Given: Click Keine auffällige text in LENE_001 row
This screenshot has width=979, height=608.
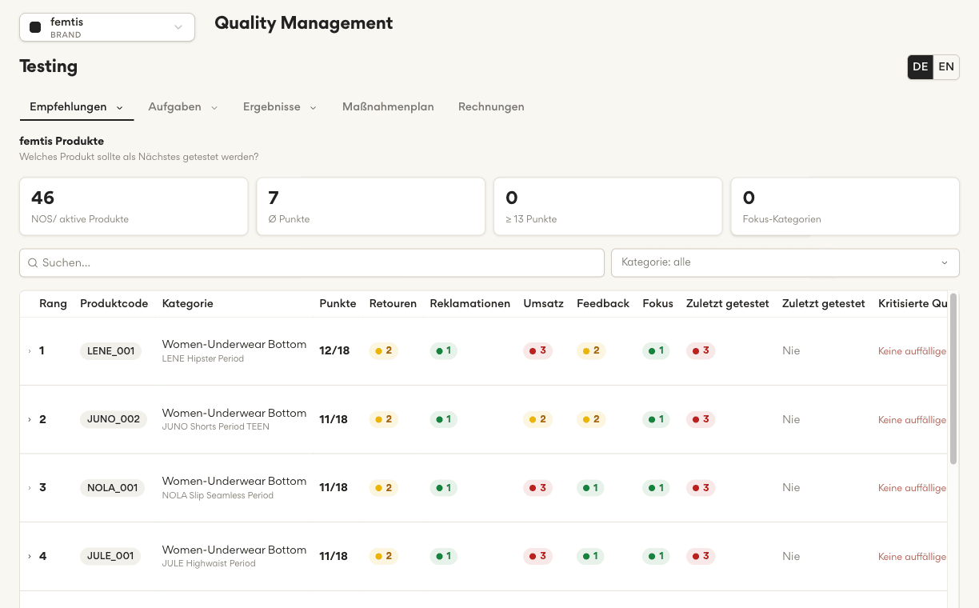Looking at the screenshot, I should [x=913, y=351].
